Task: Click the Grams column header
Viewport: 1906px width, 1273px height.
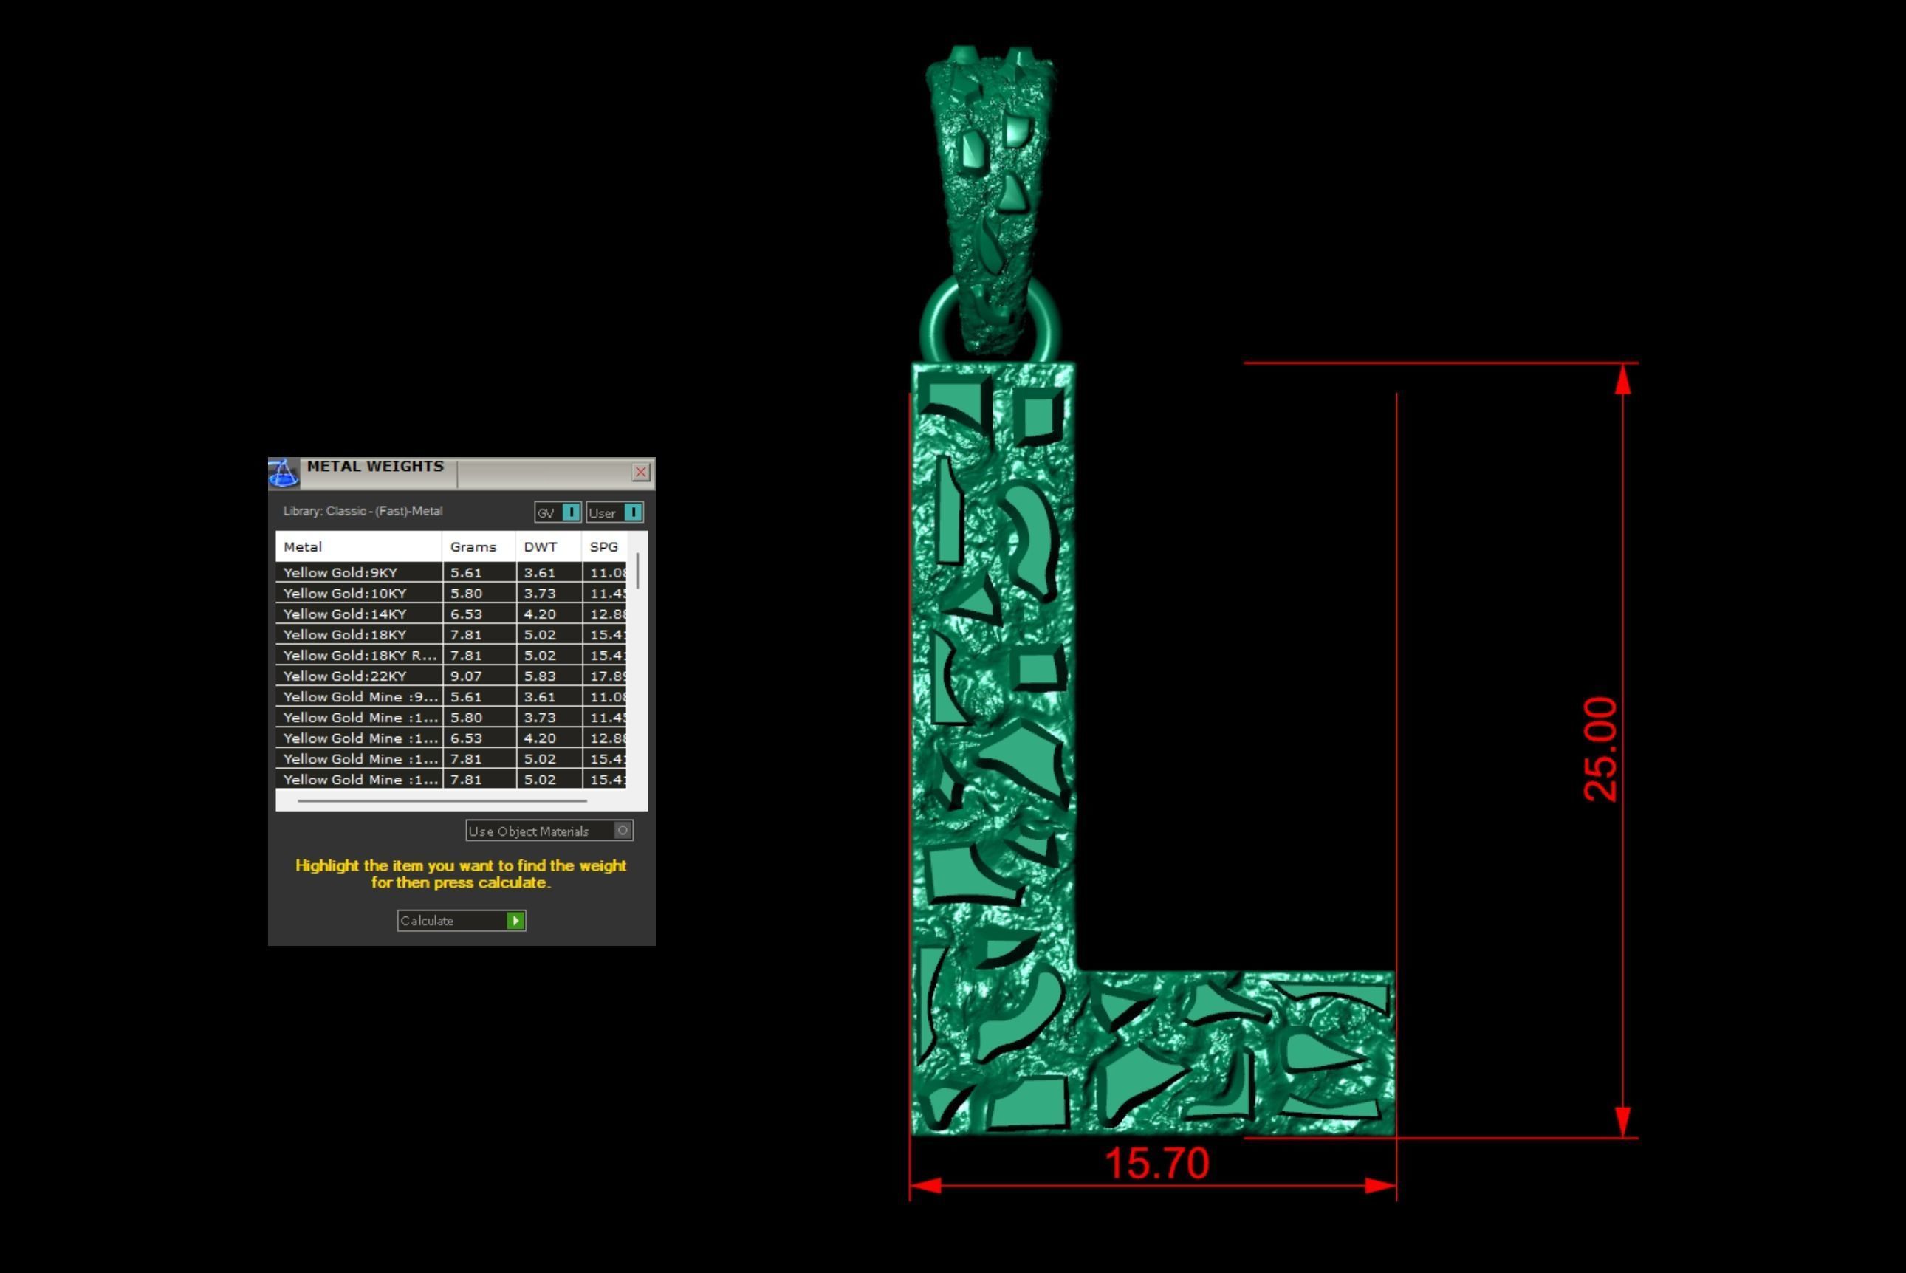Action: [x=479, y=546]
